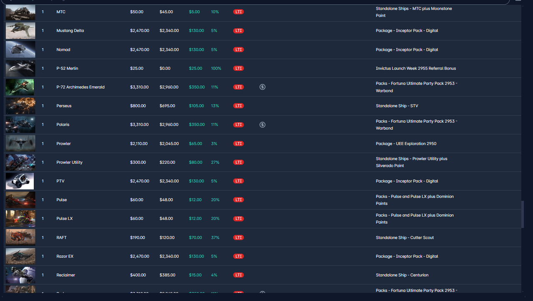The width and height of the screenshot is (533, 301).
Task: Click the $385.00 price in the Reclaimer row
Action: [168, 275]
